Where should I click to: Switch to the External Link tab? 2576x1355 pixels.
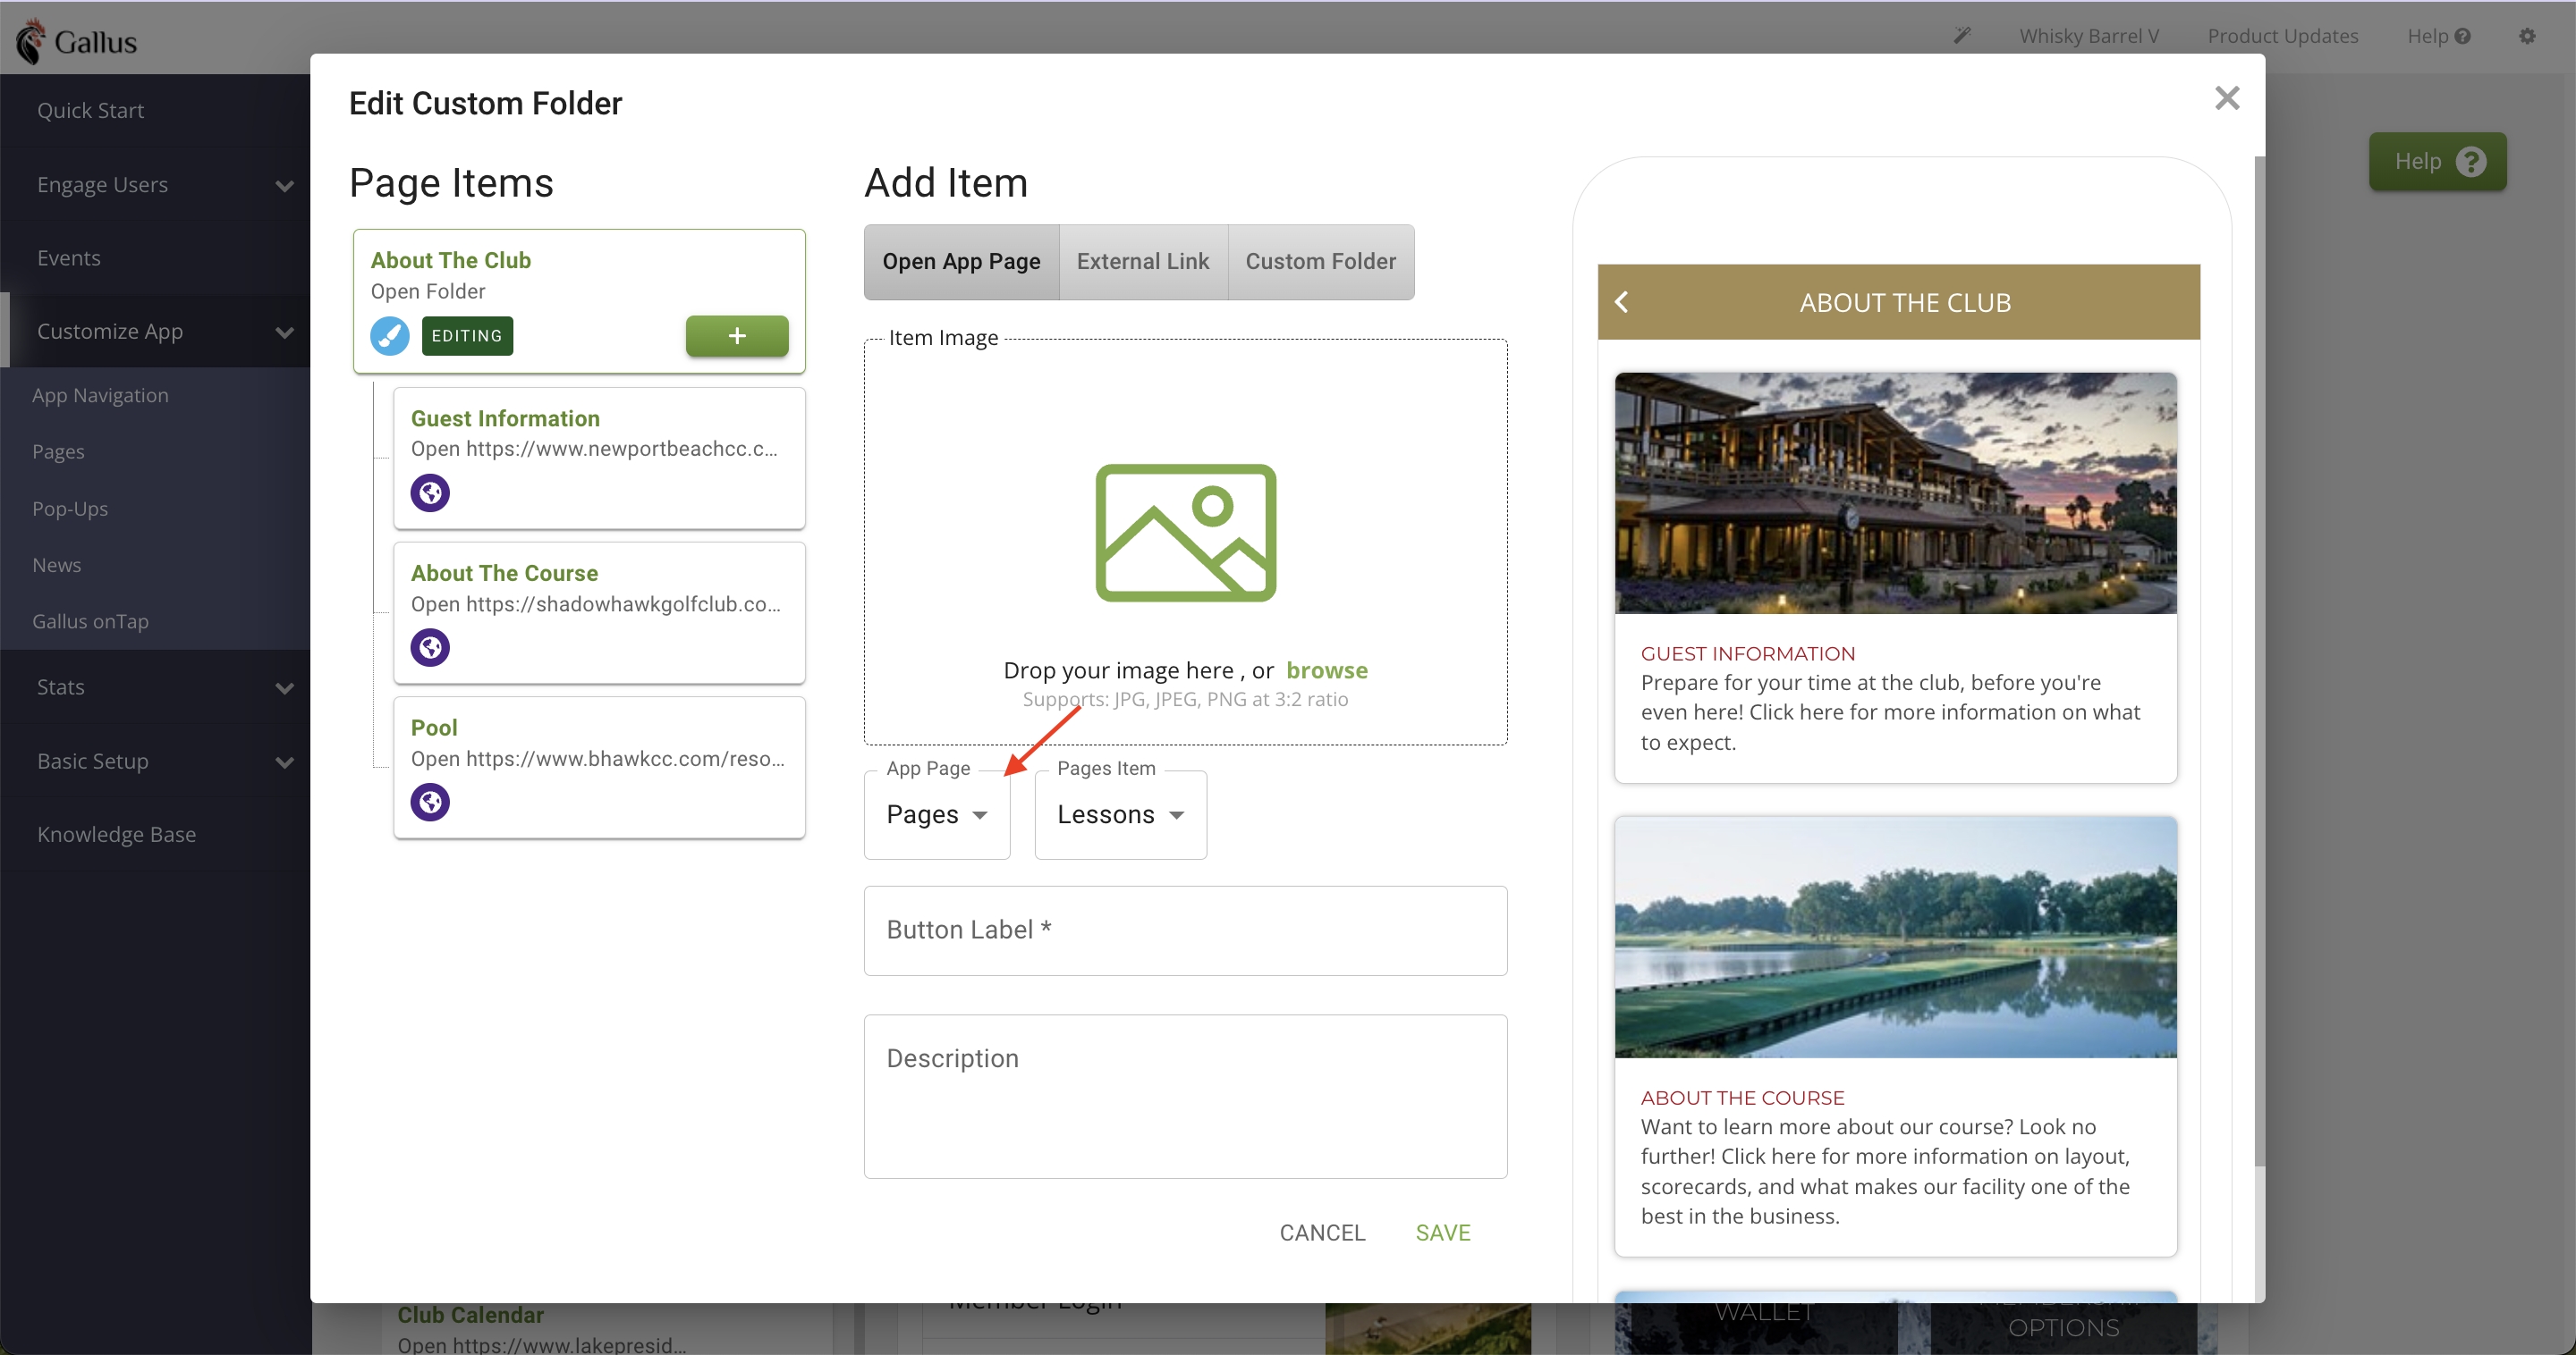coord(1143,262)
